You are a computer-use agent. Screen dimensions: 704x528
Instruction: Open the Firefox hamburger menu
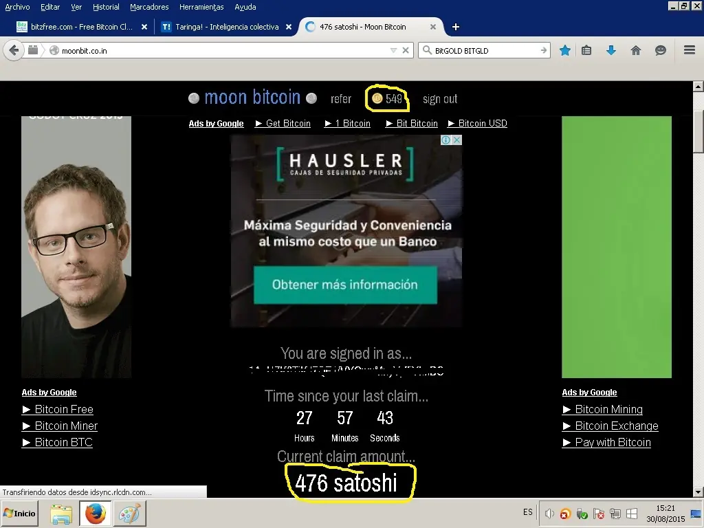[x=690, y=49]
